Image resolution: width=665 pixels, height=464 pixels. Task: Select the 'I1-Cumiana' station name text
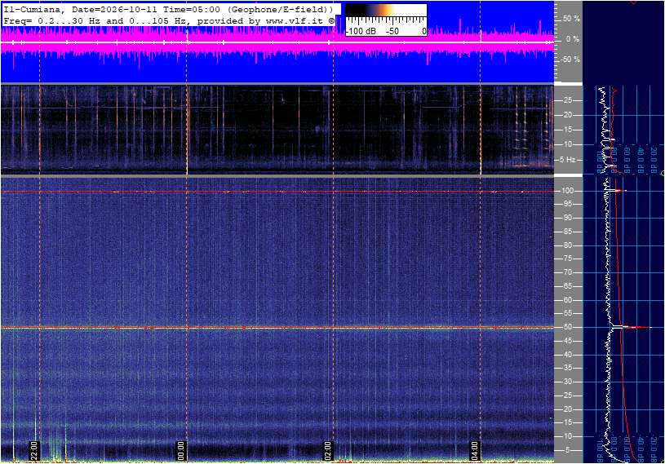point(33,9)
